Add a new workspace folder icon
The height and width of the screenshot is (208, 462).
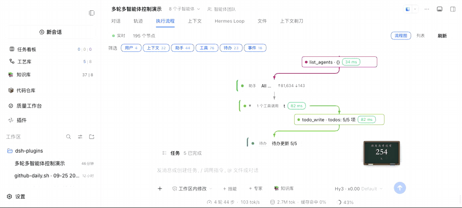pos(92,137)
